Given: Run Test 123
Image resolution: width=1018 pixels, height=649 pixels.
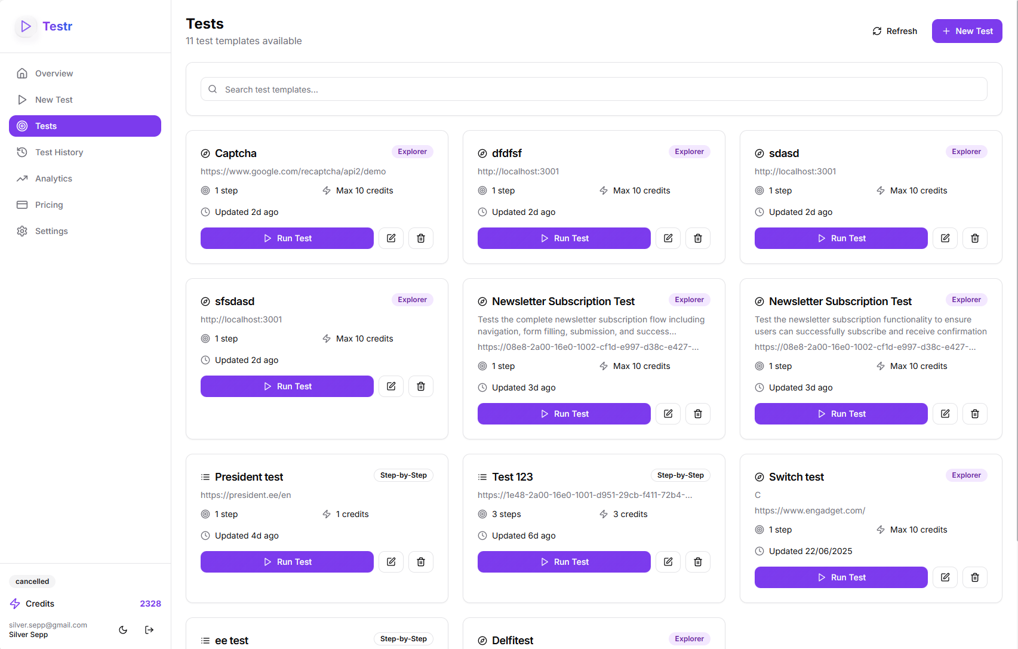Looking at the screenshot, I should point(564,562).
